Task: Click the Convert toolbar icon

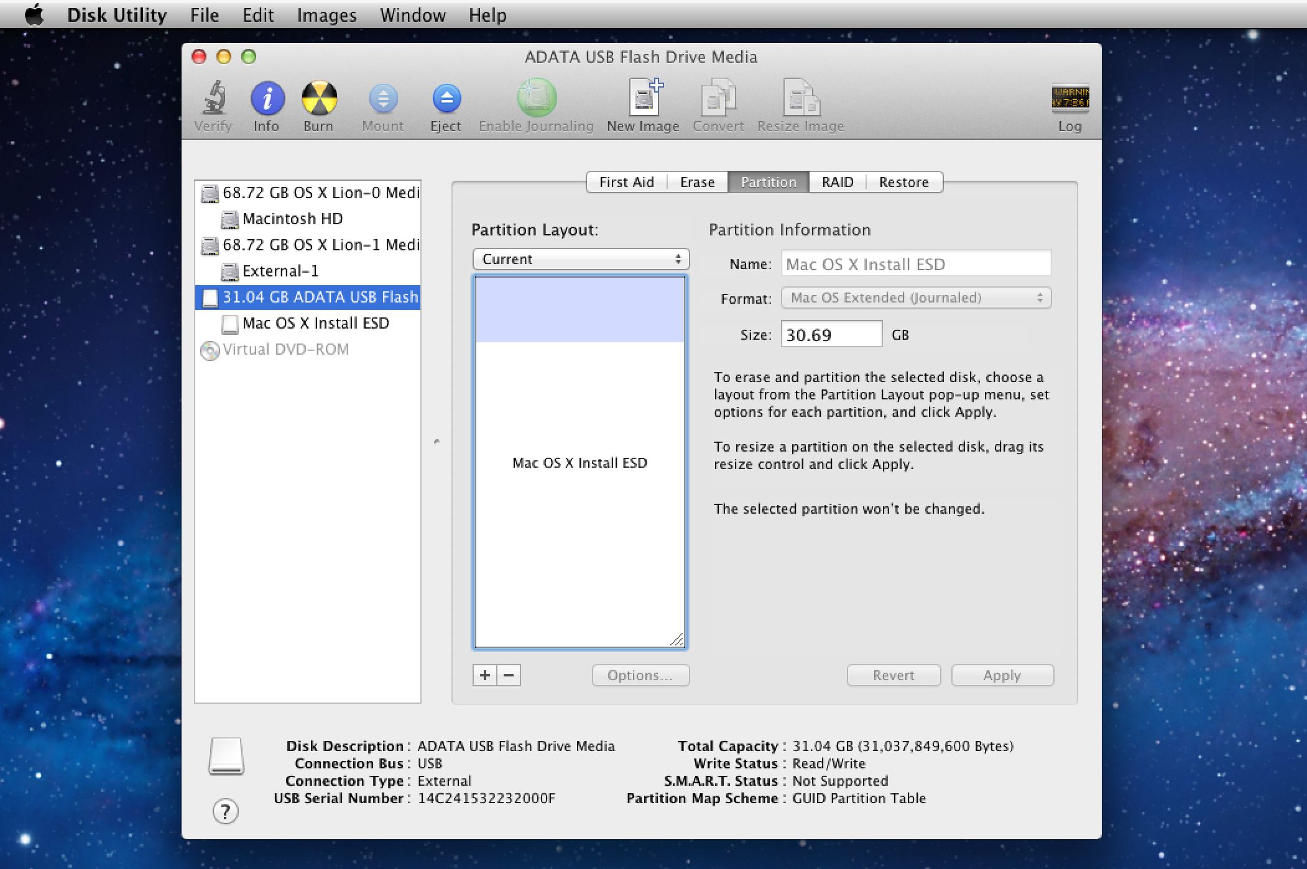Action: tap(718, 97)
